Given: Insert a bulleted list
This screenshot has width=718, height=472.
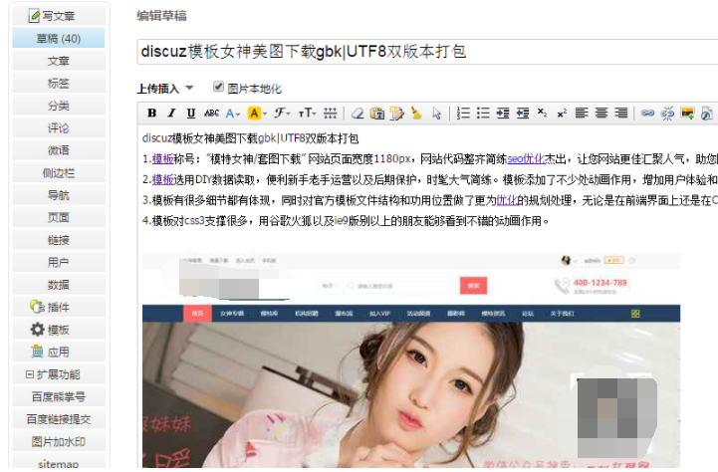Looking at the screenshot, I should pos(483,114).
